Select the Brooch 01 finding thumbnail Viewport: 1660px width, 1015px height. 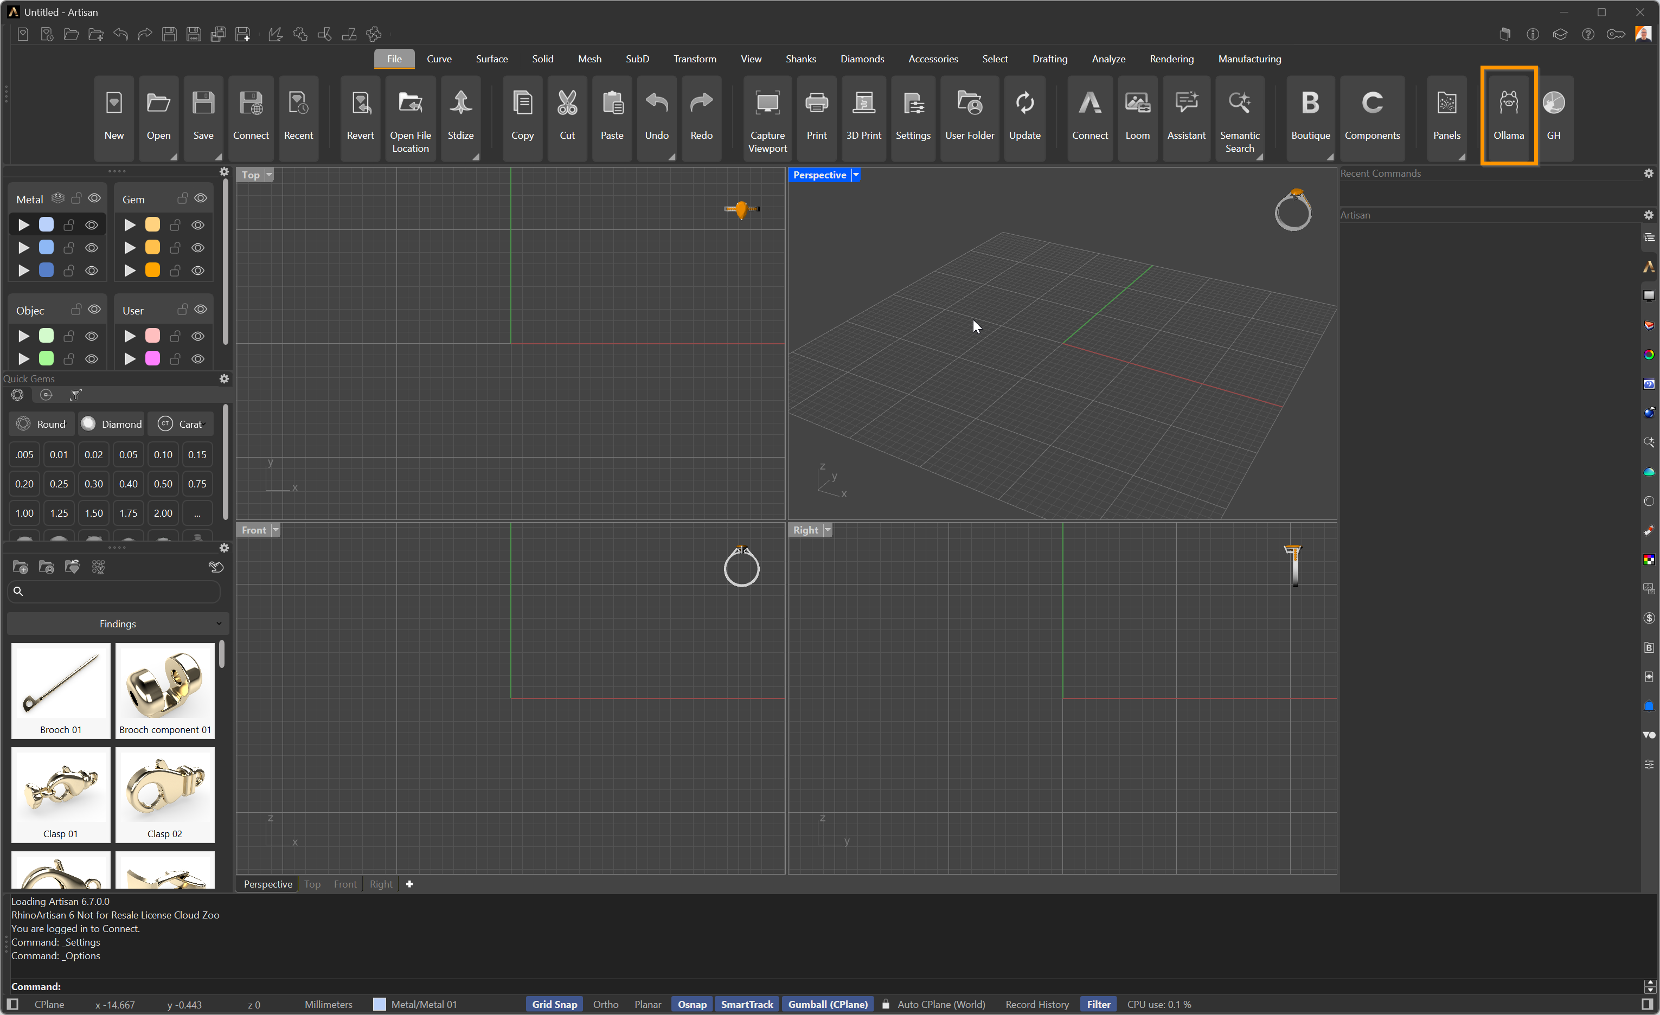pyautogui.click(x=61, y=690)
